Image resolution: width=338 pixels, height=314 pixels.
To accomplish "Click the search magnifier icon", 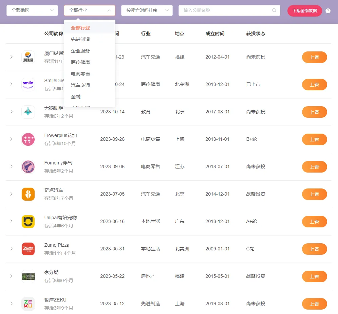I will click(x=274, y=10).
